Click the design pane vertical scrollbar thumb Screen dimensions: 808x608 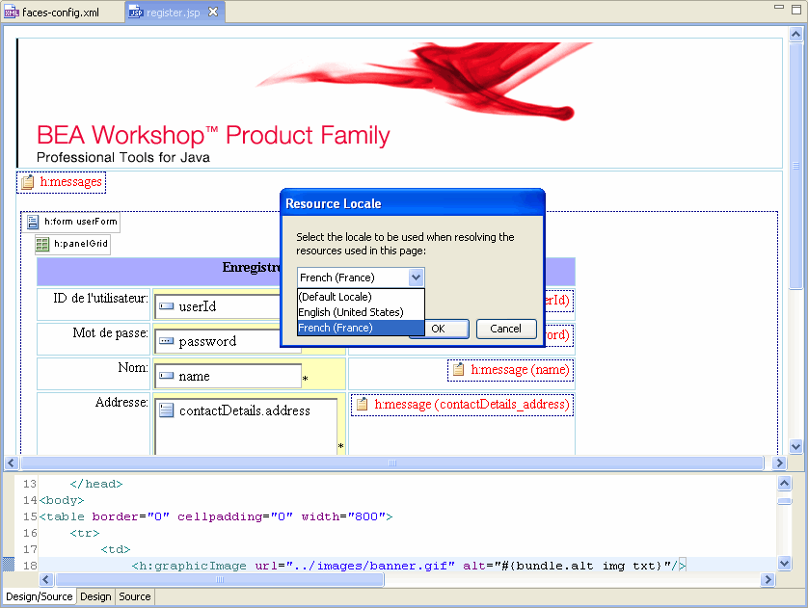coord(796,166)
